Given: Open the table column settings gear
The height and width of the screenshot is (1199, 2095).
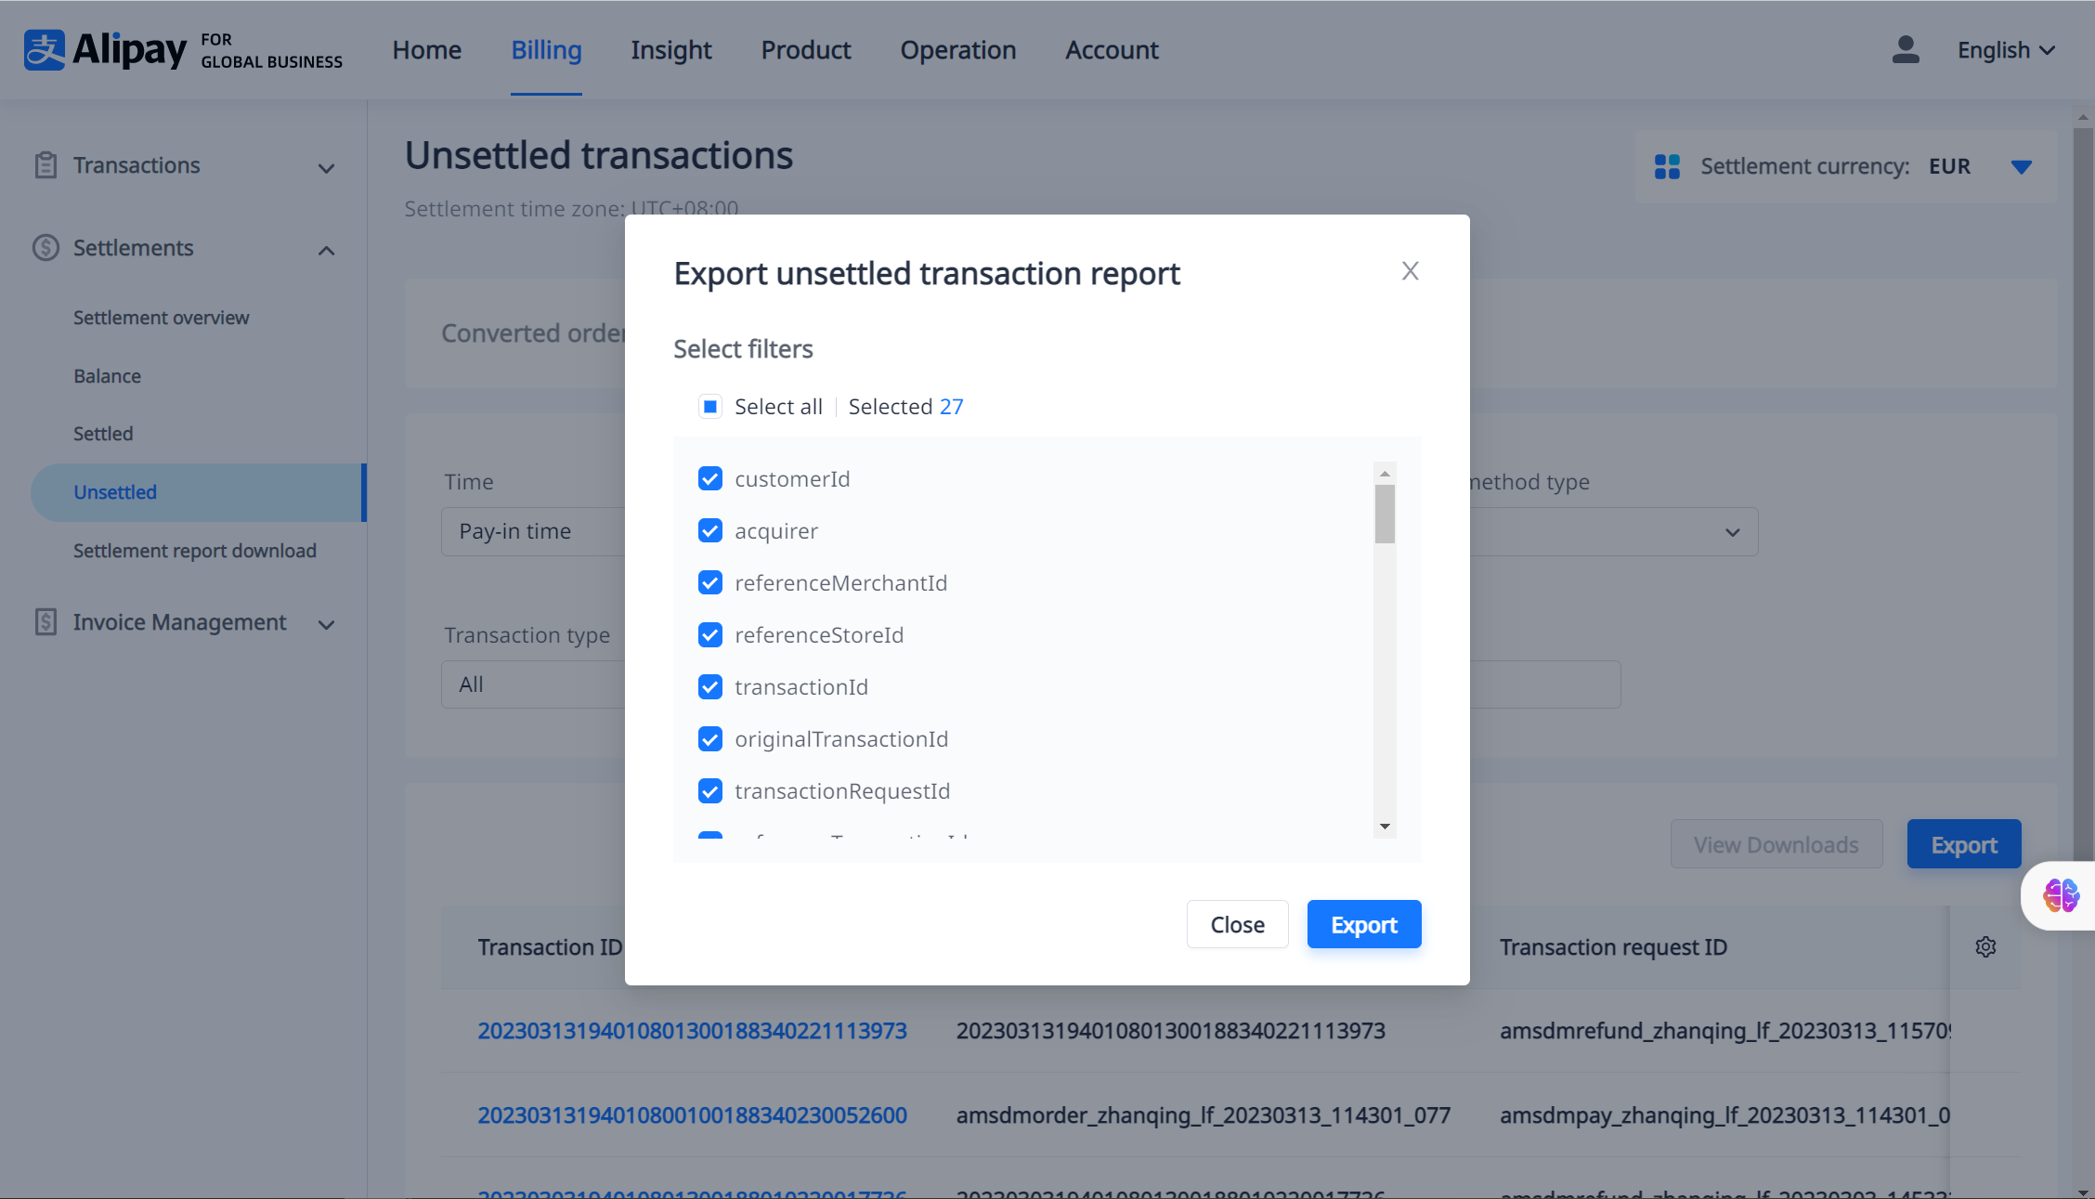Looking at the screenshot, I should [x=1985, y=947].
